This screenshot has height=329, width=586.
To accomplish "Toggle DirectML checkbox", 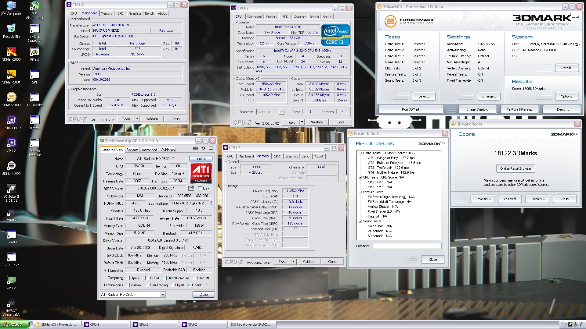I will (194, 278).
